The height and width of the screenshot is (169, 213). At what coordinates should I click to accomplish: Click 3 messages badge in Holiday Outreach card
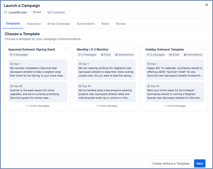point(156,55)
